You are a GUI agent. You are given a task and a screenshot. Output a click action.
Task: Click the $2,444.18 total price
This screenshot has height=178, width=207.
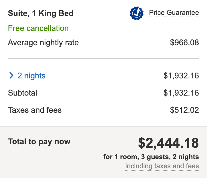pos(168,143)
